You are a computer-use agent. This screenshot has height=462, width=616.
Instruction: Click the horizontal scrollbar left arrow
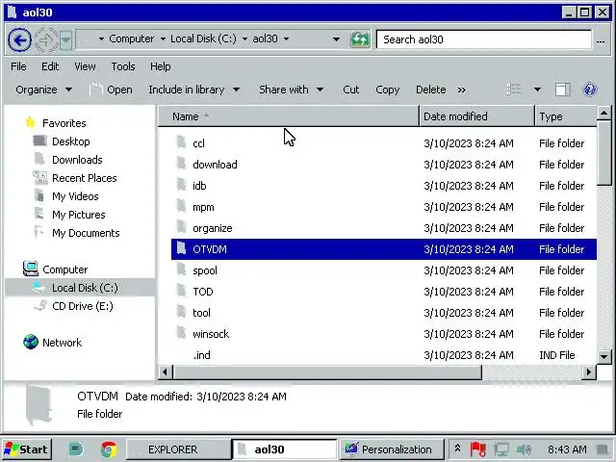click(165, 372)
